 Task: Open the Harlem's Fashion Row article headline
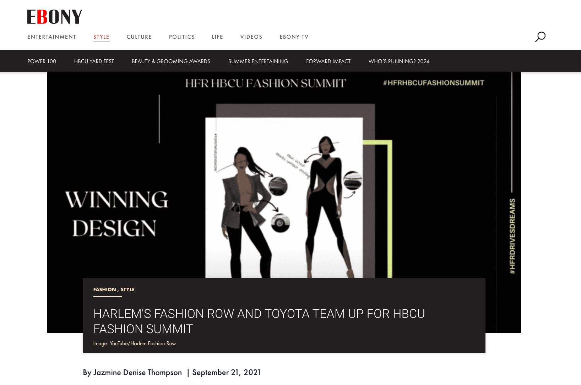click(259, 321)
